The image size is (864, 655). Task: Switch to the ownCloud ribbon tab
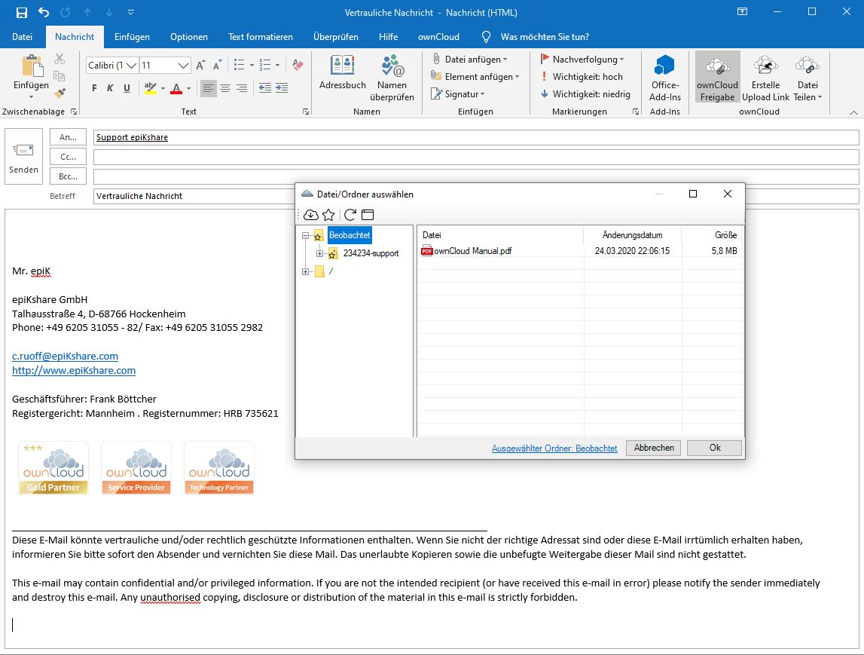tap(438, 37)
